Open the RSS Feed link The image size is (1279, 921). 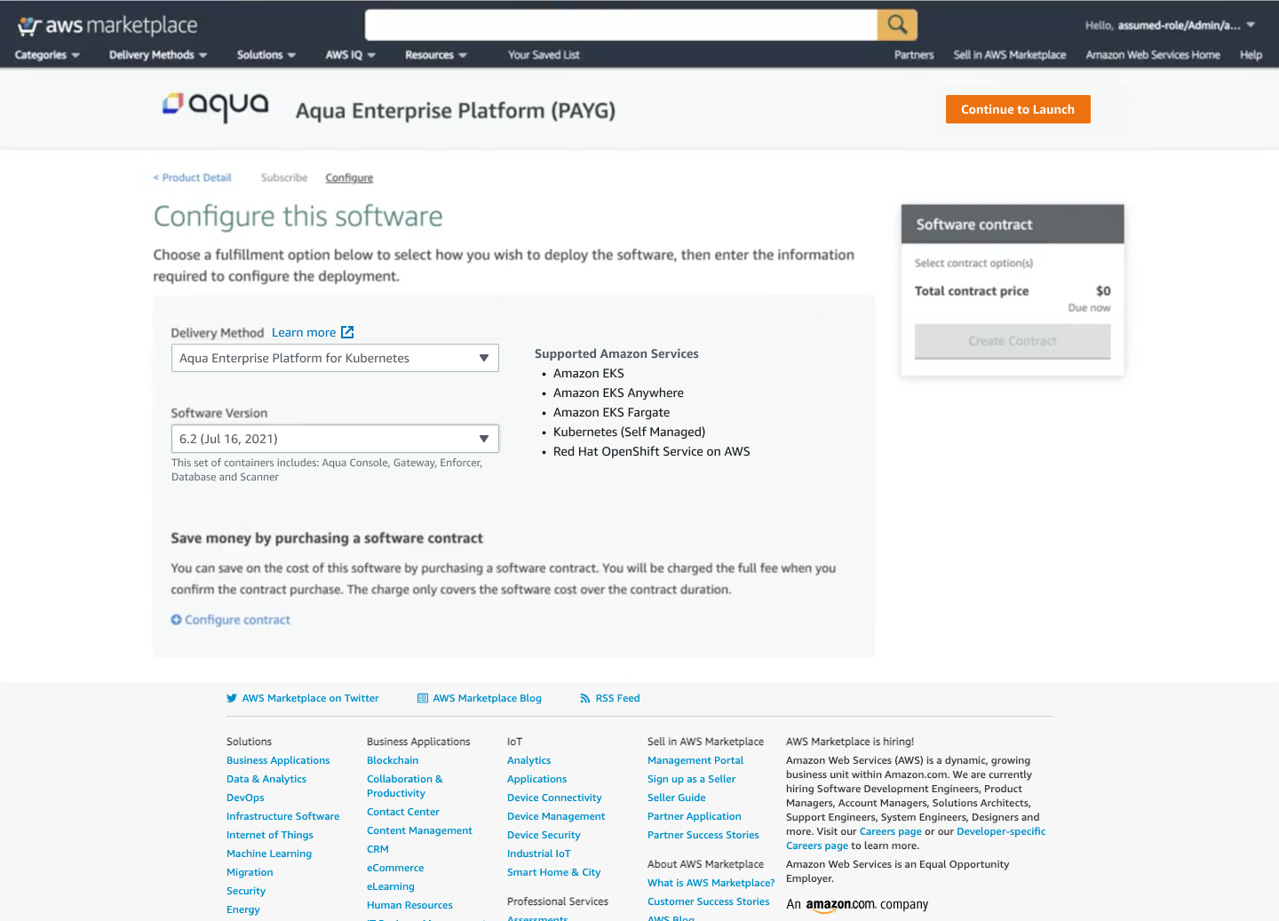(x=617, y=698)
